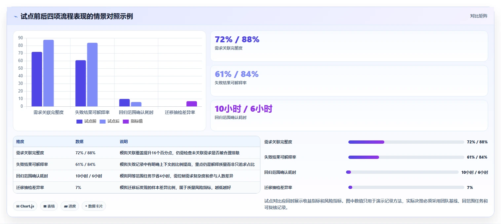Screen dimensions: 501x224
Task: Click the 回归范围确认耗时 progress bar
Action: point(402,172)
